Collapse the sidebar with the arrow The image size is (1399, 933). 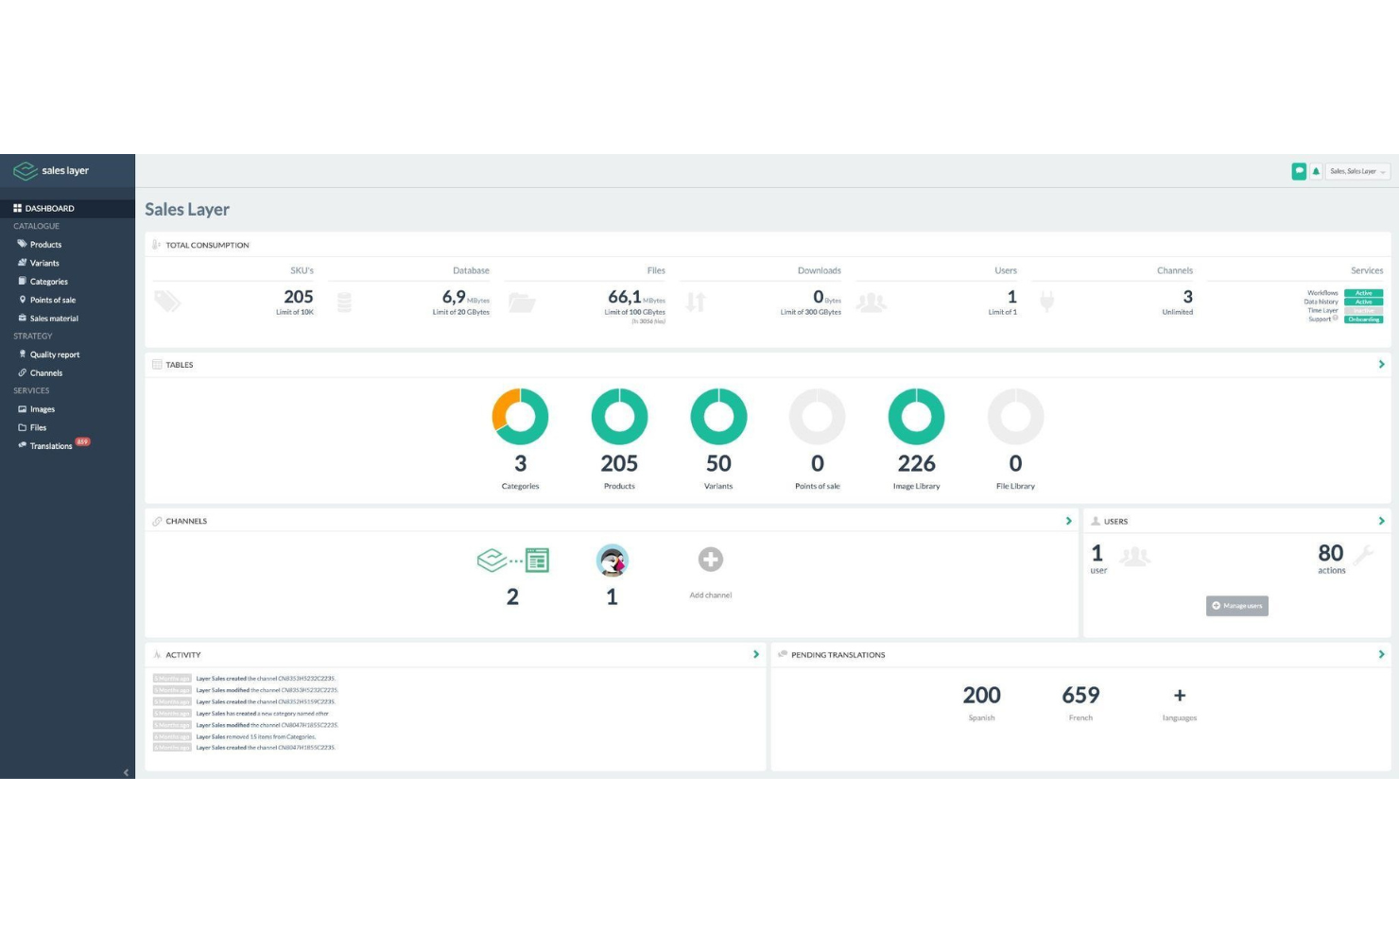point(126,772)
